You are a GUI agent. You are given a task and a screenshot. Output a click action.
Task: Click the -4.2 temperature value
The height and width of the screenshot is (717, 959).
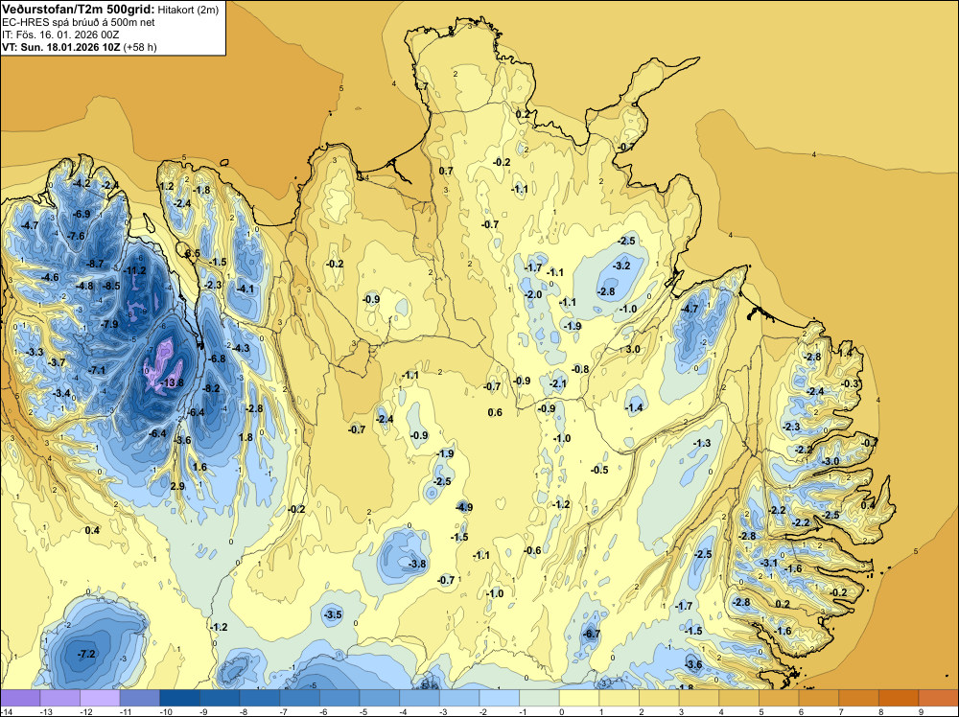click(82, 183)
